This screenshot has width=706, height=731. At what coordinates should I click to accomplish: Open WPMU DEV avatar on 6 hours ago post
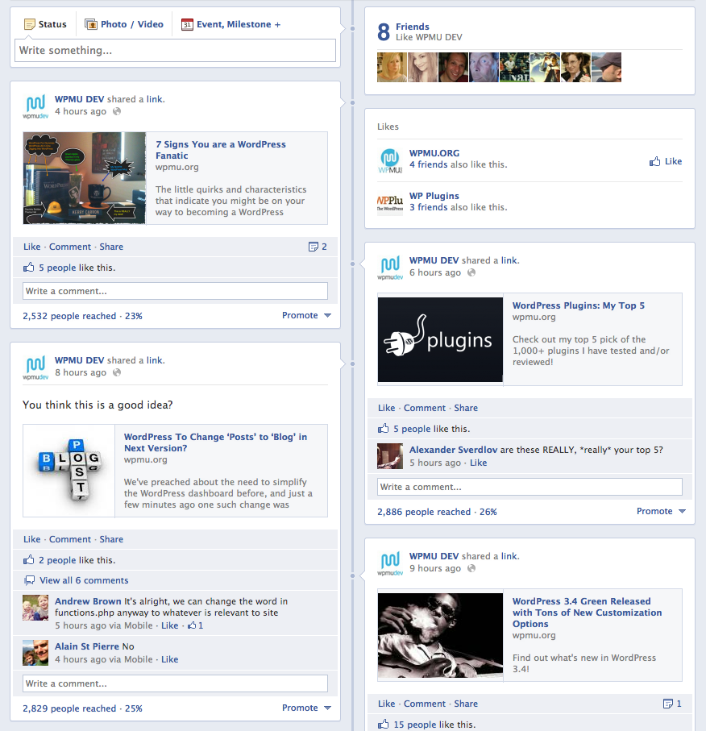tap(390, 267)
